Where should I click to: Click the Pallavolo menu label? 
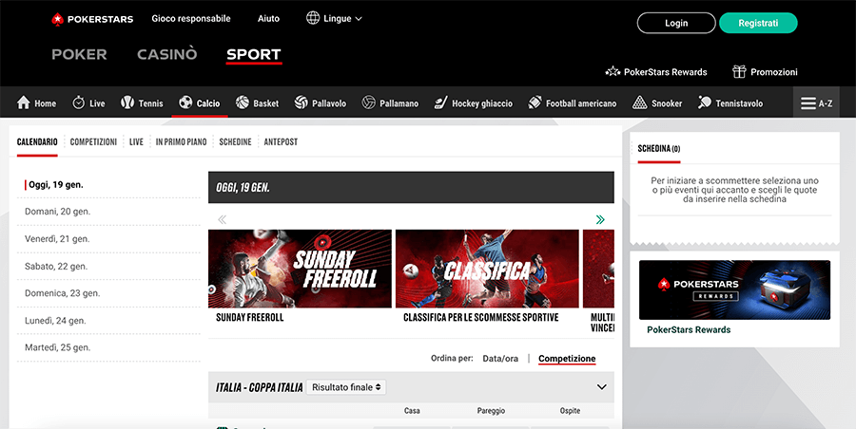[329, 103]
